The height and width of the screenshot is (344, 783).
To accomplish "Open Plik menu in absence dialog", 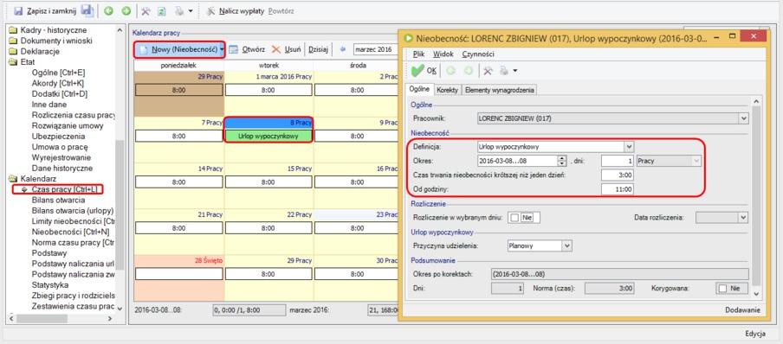I will pyautogui.click(x=419, y=54).
